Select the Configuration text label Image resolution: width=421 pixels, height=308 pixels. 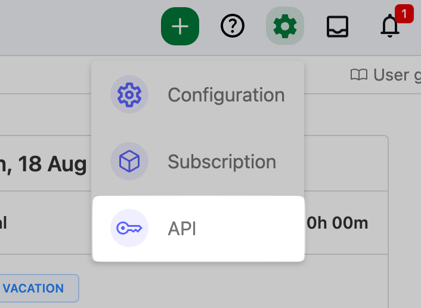pos(226,94)
